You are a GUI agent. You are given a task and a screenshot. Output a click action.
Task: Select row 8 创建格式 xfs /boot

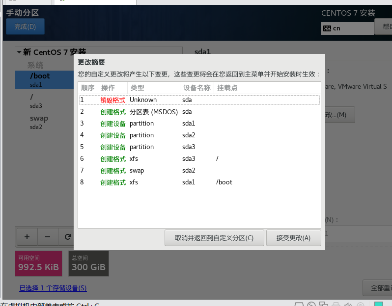click(199, 182)
